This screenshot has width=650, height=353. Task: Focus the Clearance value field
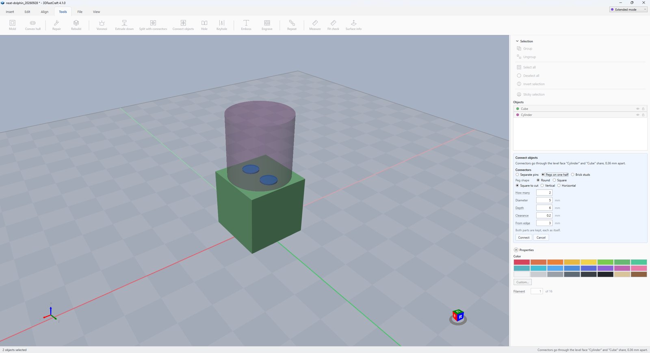(x=544, y=215)
